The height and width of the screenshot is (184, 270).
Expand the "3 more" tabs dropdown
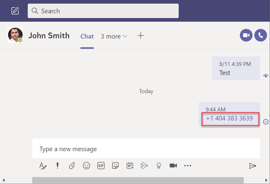tap(114, 36)
